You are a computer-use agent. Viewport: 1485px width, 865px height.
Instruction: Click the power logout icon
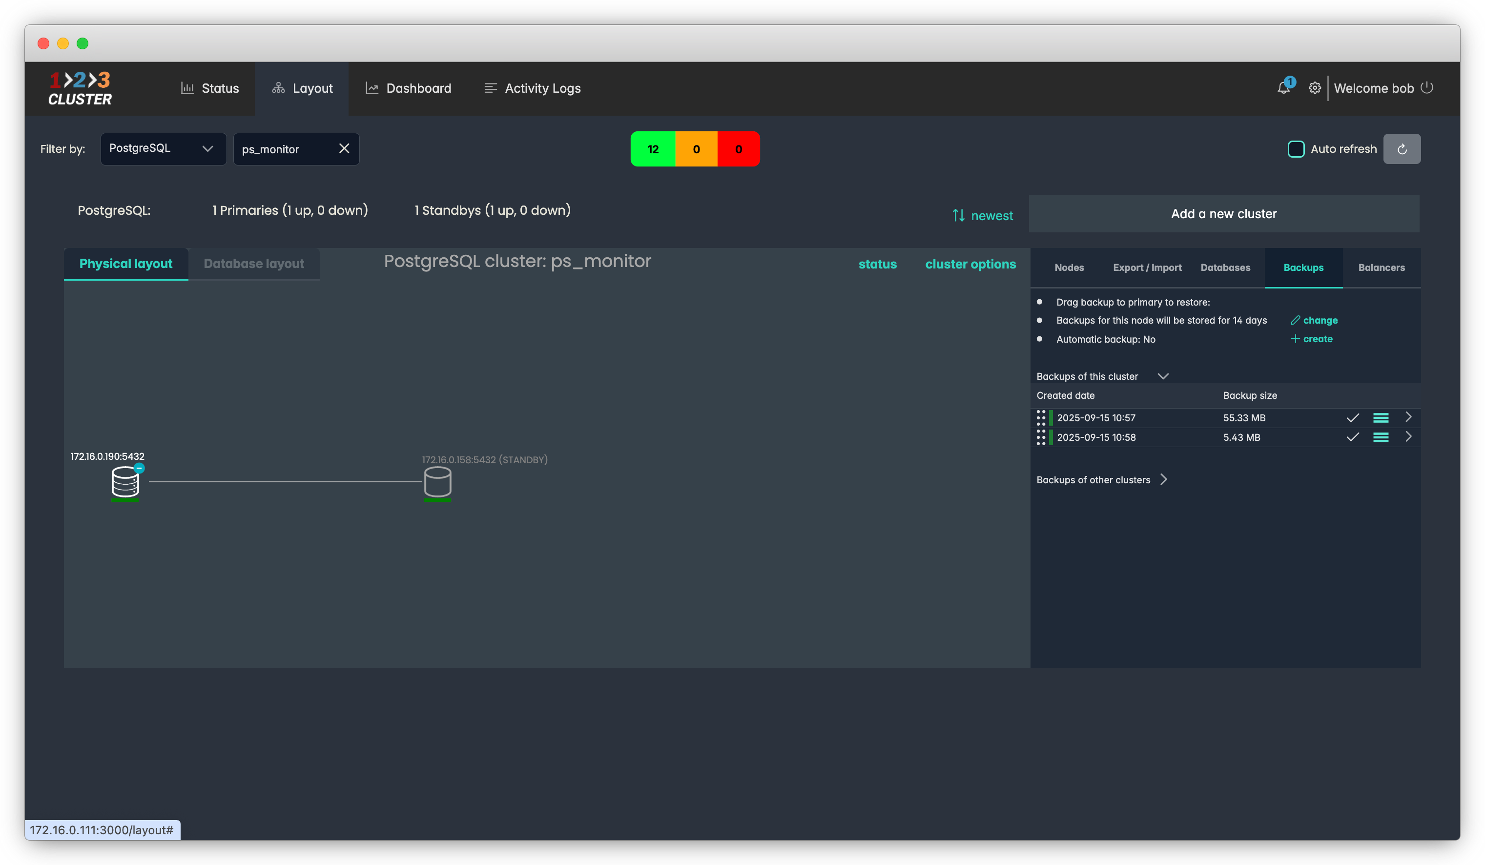click(1426, 87)
